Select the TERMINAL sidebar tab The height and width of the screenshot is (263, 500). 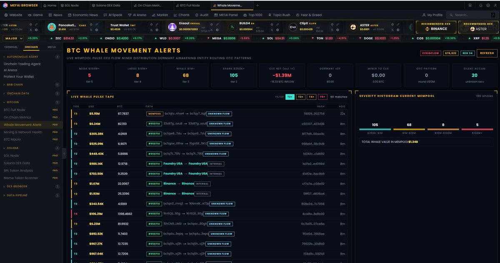(x=11, y=47)
